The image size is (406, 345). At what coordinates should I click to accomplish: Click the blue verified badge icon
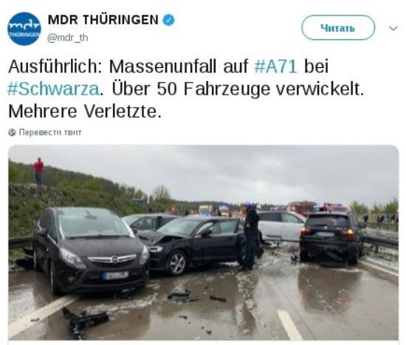point(168,20)
